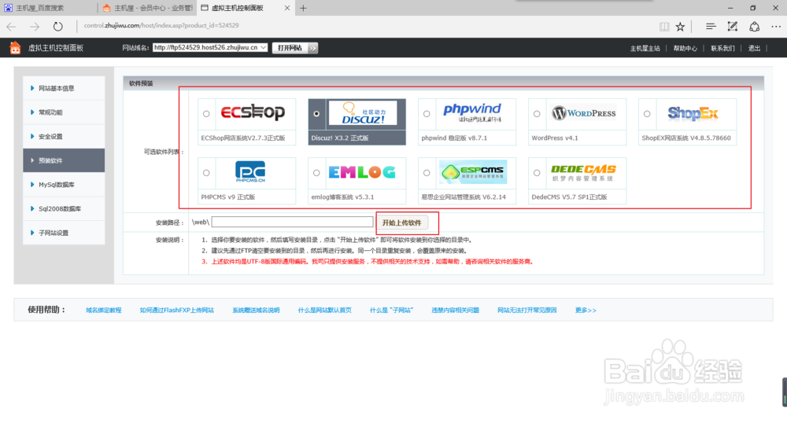
Task: Click 更多>> help link
Action: coord(586,311)
